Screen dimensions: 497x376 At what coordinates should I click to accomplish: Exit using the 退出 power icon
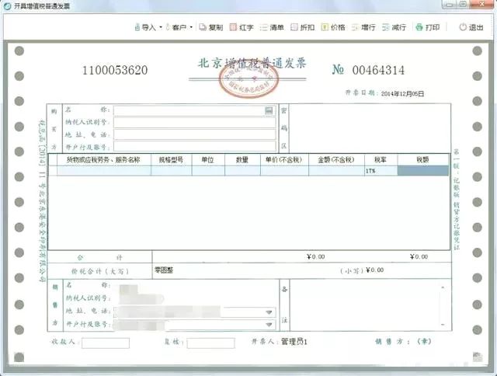(463, 27)
